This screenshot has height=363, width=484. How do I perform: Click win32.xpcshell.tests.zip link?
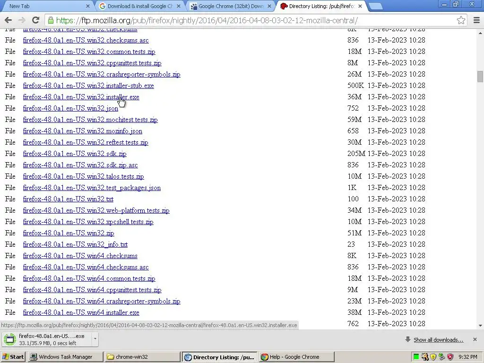(x=88, y=222)
